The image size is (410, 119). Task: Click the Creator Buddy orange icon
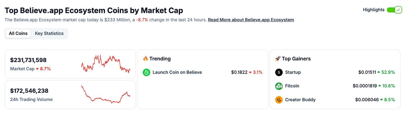279,100
